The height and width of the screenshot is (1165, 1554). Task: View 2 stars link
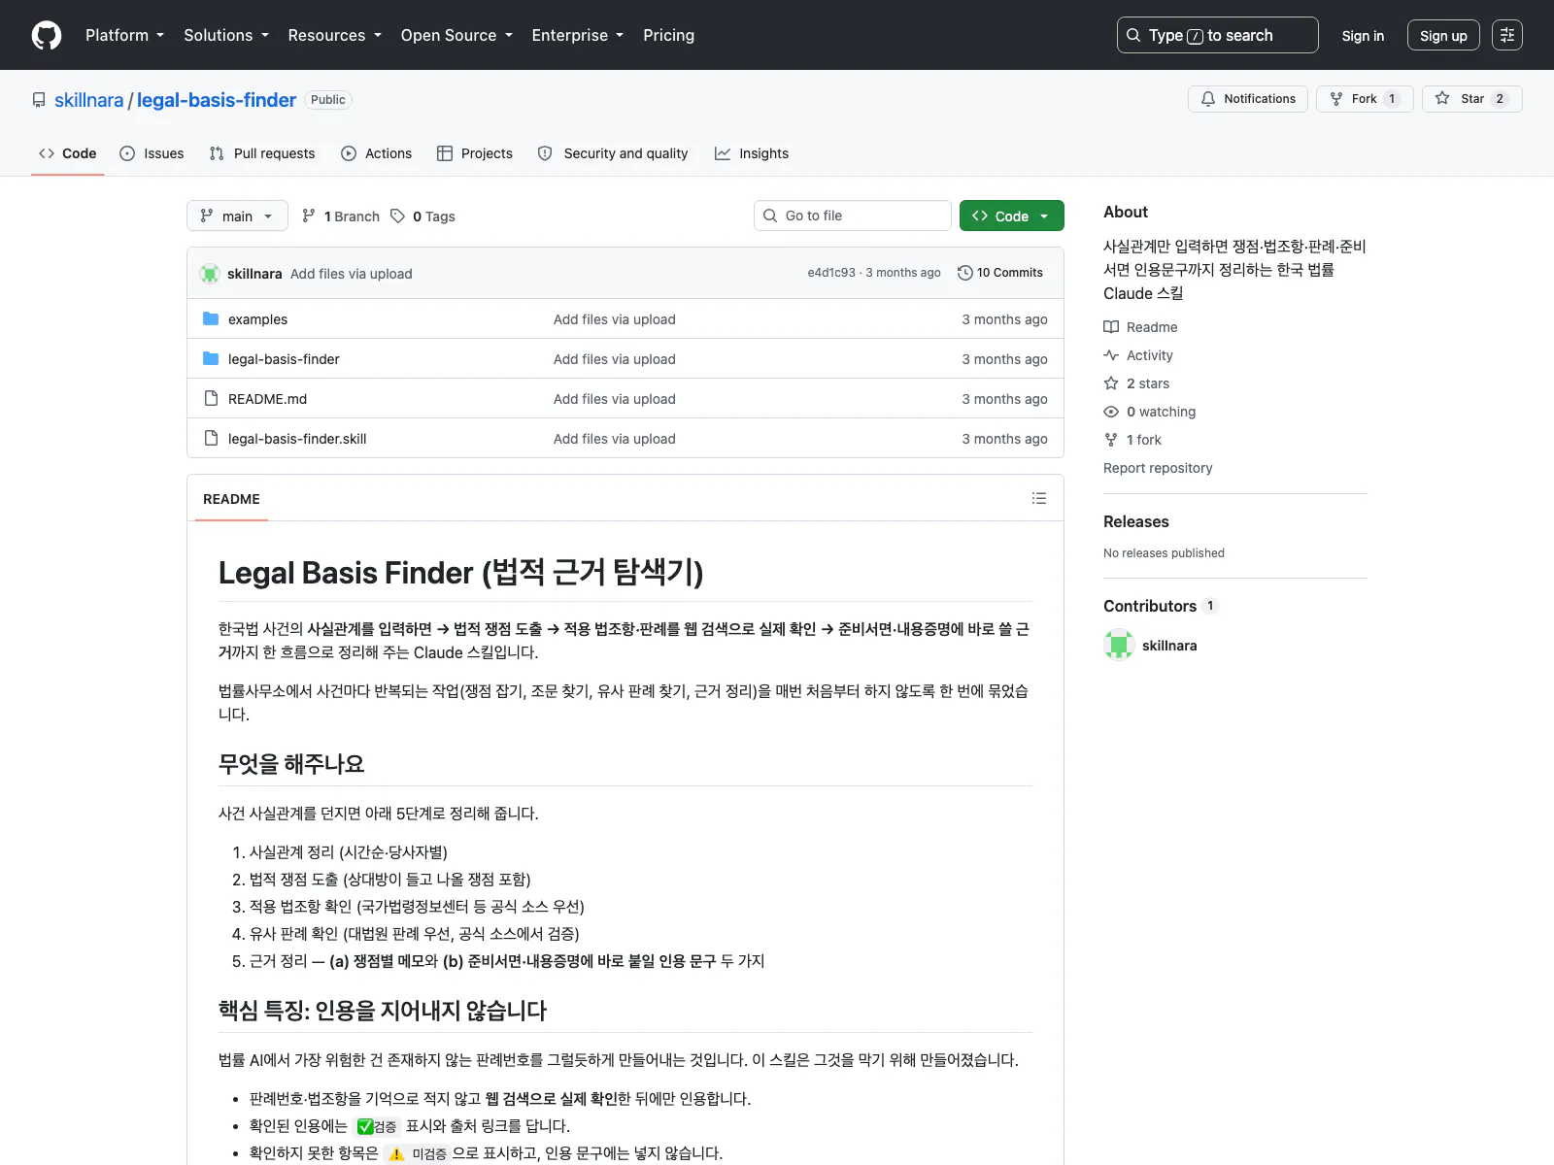(1136, 383)
